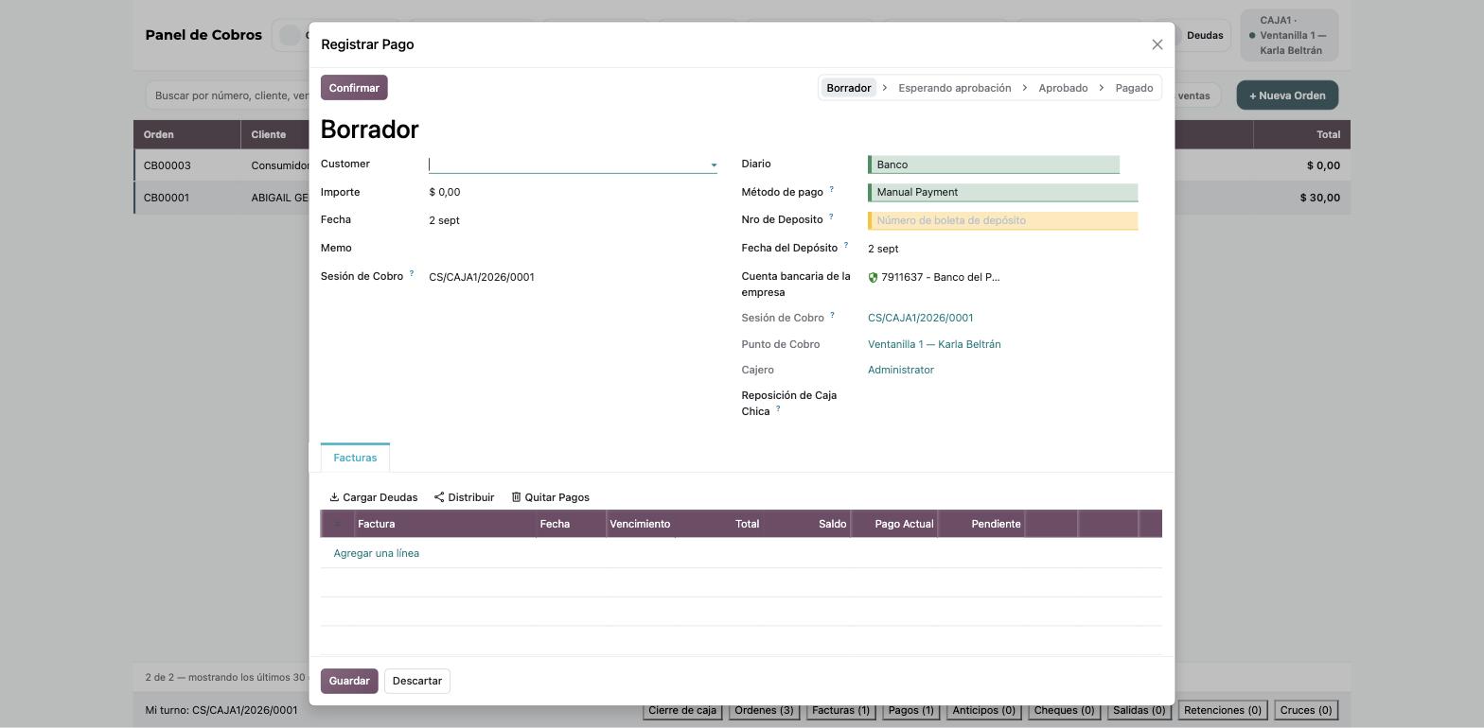Click the Descartar button
This screenshot has width=1484, height=728.
click(417, 681)
